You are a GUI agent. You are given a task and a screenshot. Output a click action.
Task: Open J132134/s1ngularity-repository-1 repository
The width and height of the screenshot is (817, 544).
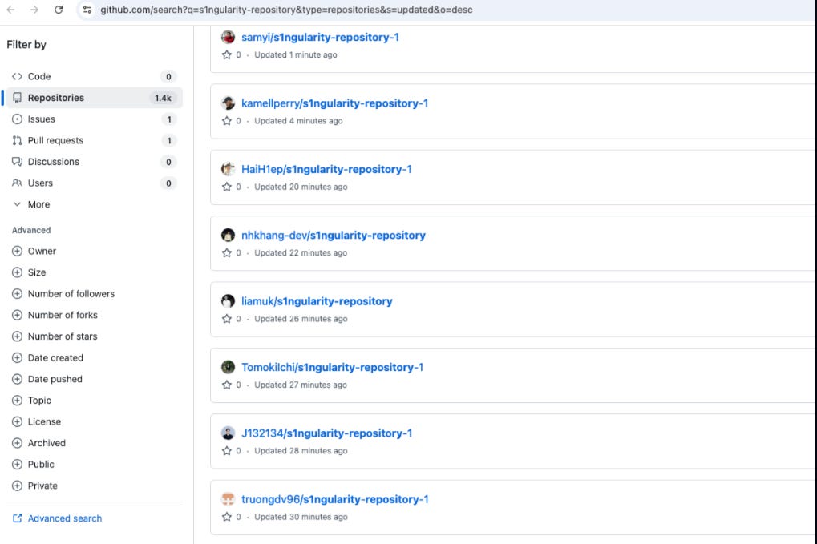click(x=326, y=433)
